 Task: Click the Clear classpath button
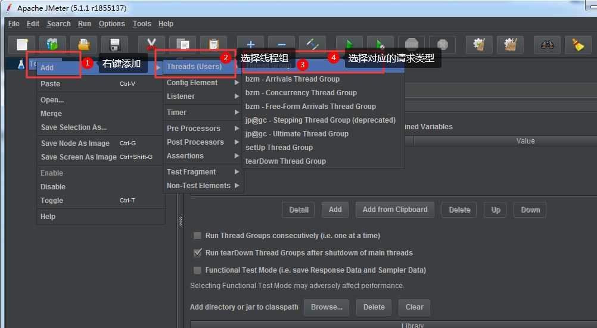[414, 307]
